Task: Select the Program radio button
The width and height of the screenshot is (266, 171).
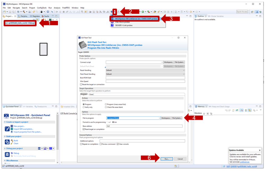Action: point(84,105)
